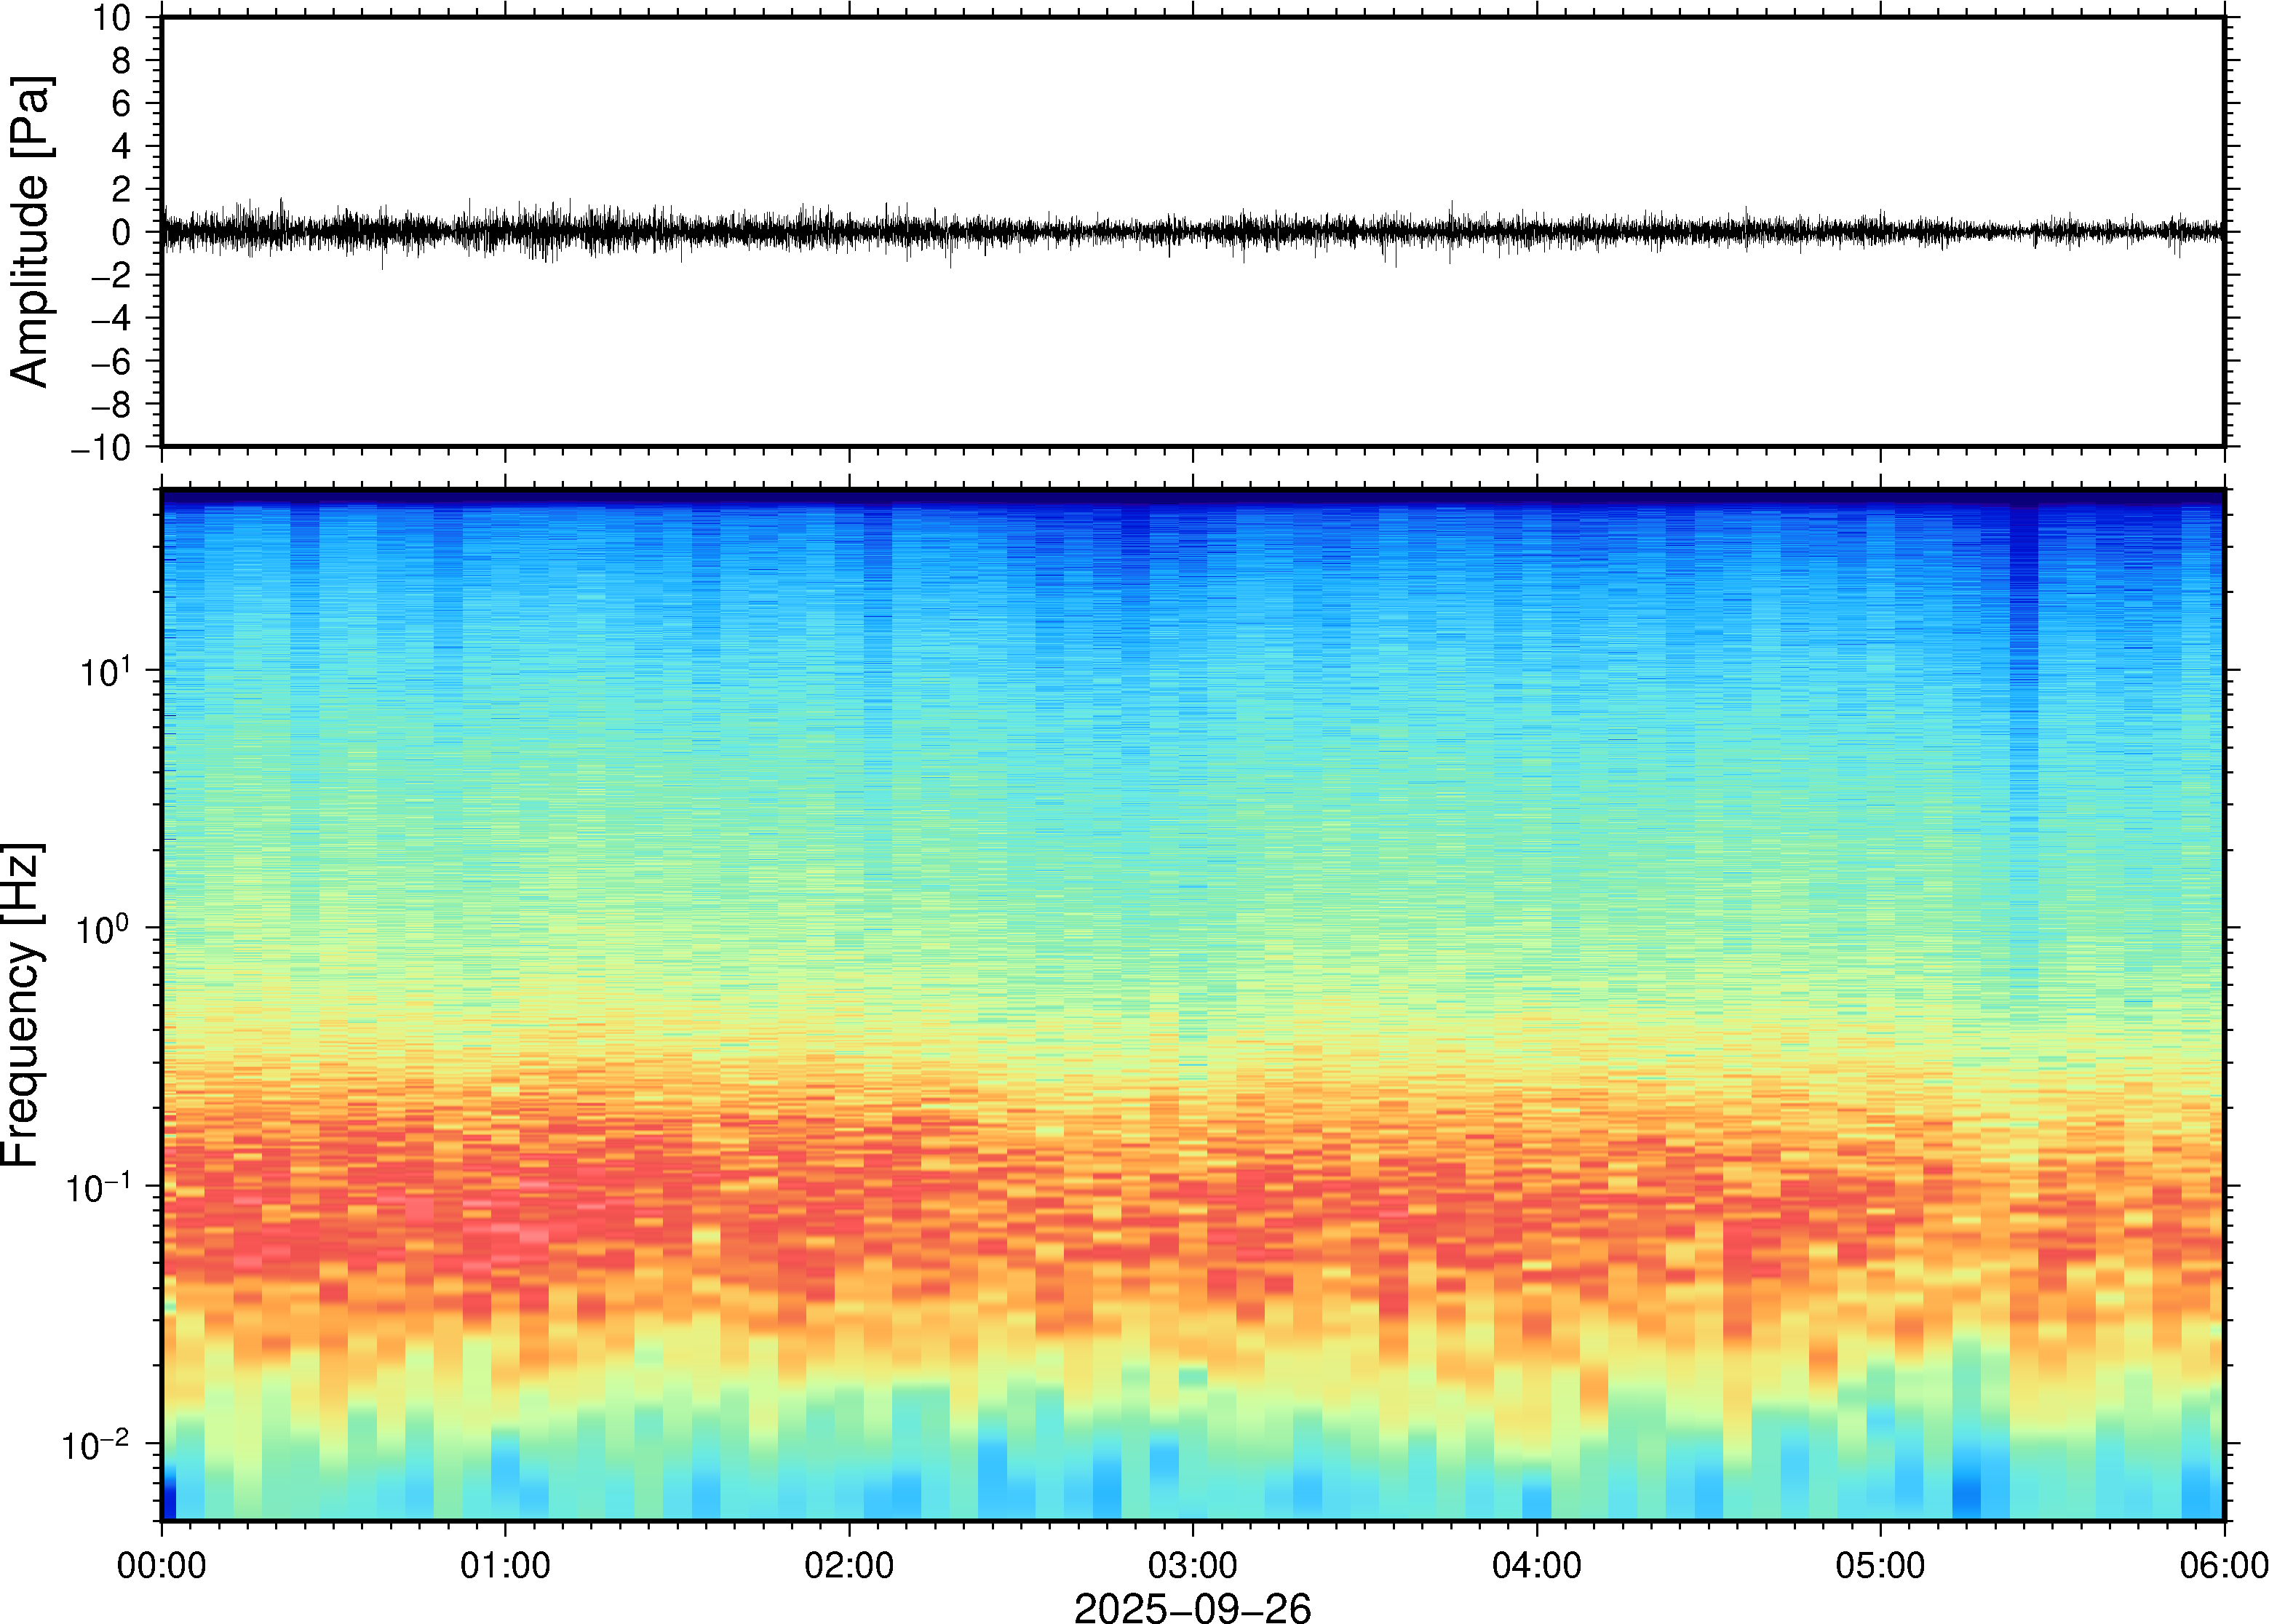Click the Amplitude [Pa] axis title
2269x1624 pixels.
point(30,231)
